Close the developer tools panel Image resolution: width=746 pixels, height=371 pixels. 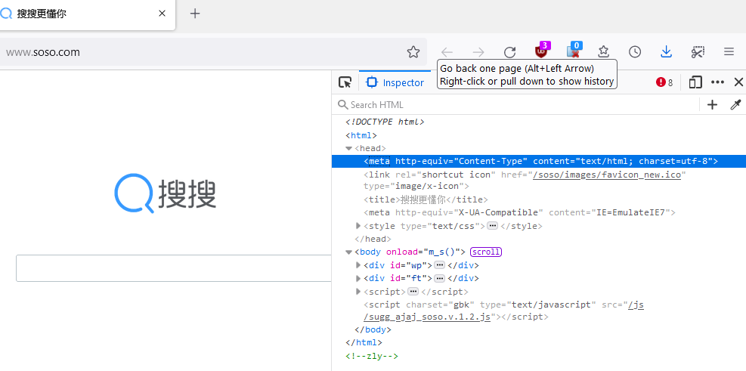coord(738,82)
